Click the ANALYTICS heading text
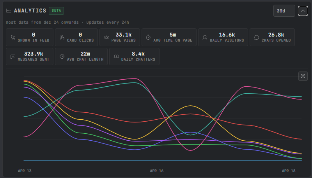312x178 pixels. coord(30,11)
